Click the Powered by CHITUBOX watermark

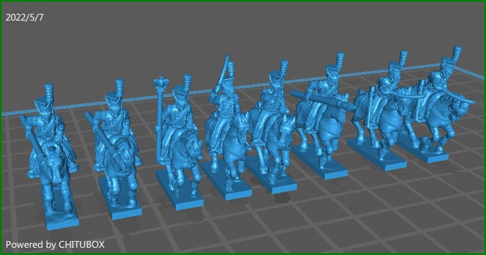coord(55,244)
